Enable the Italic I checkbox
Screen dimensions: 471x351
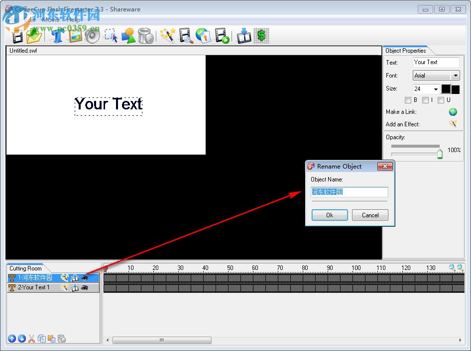pos(425,100)
